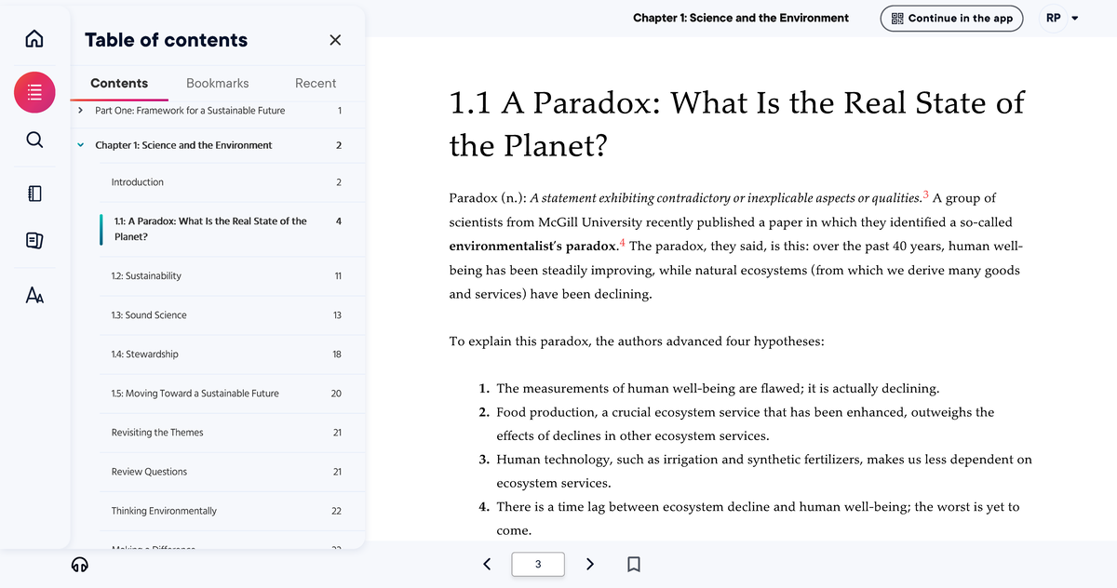Open Revisiting the Themes entry
Screen dimensions: 1117x588
coord(157,433)
